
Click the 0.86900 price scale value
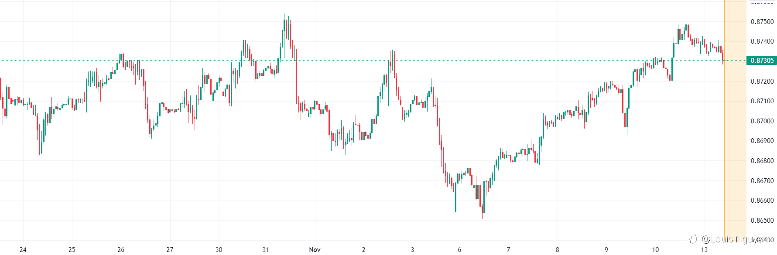[762, 141]
